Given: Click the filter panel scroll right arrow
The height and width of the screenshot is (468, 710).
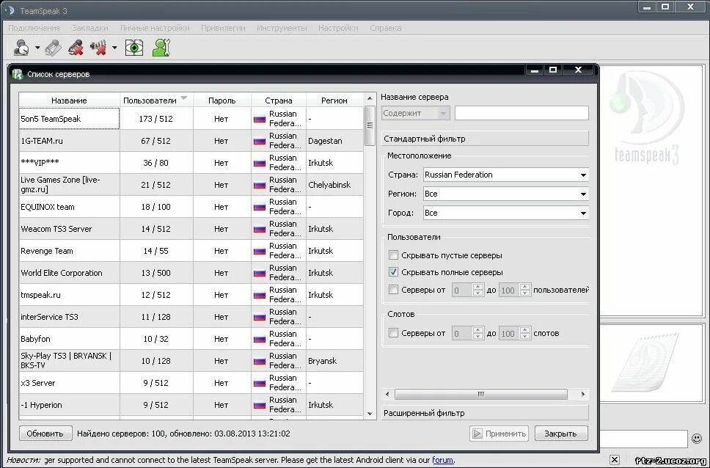Looking at the screenshot, I should click(x=583, y=394).
